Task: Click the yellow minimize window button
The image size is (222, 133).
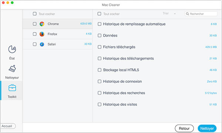Action: (8, 3)
